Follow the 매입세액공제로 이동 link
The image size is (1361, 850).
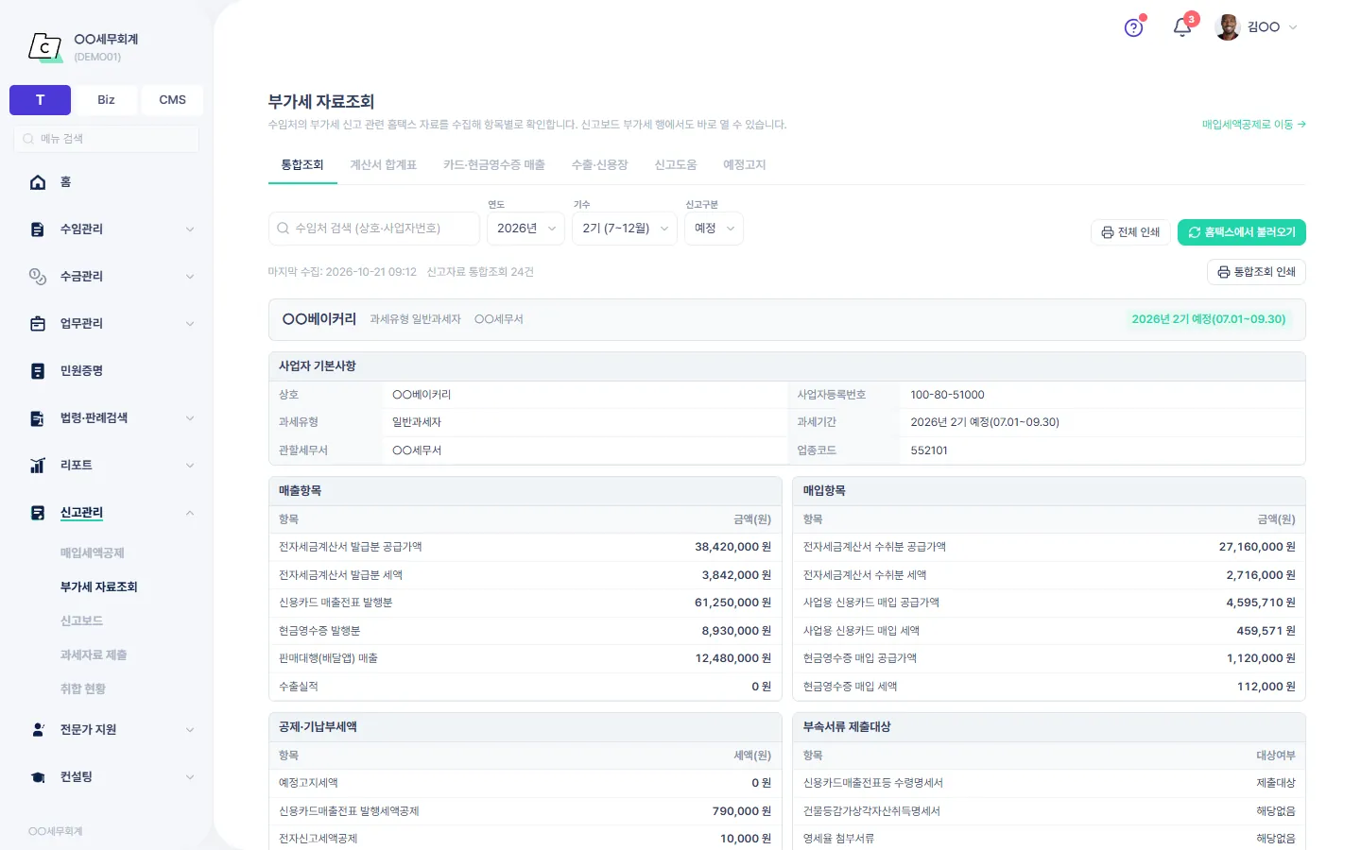pos(1254,125)
